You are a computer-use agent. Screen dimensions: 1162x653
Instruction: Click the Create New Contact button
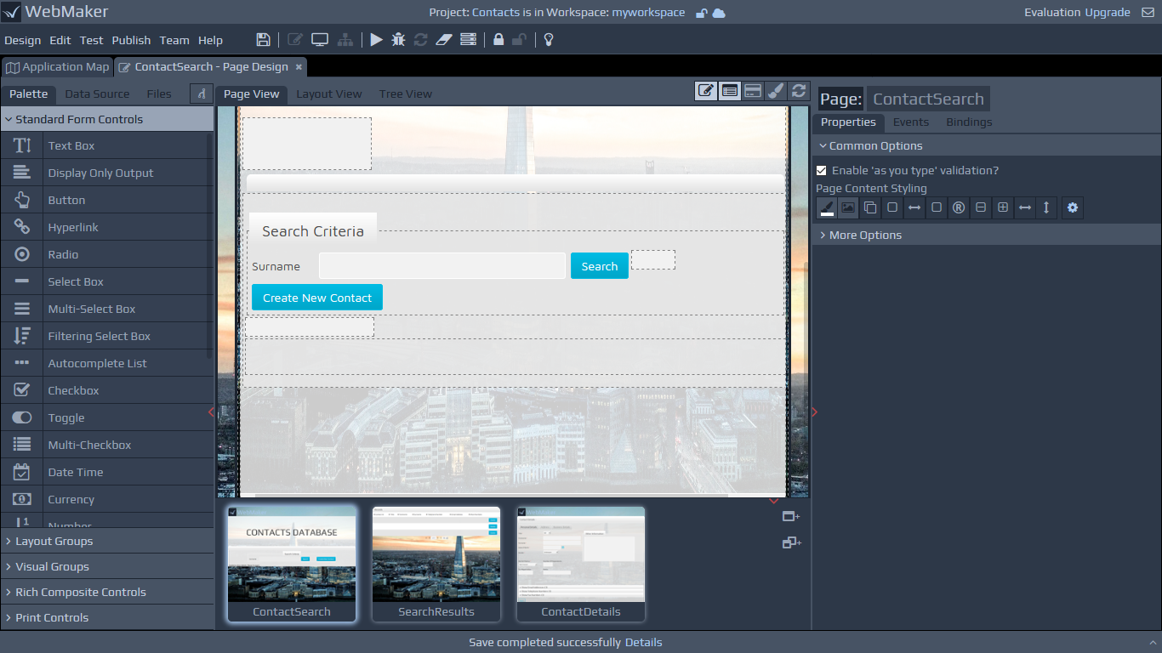tap(317, 298)
